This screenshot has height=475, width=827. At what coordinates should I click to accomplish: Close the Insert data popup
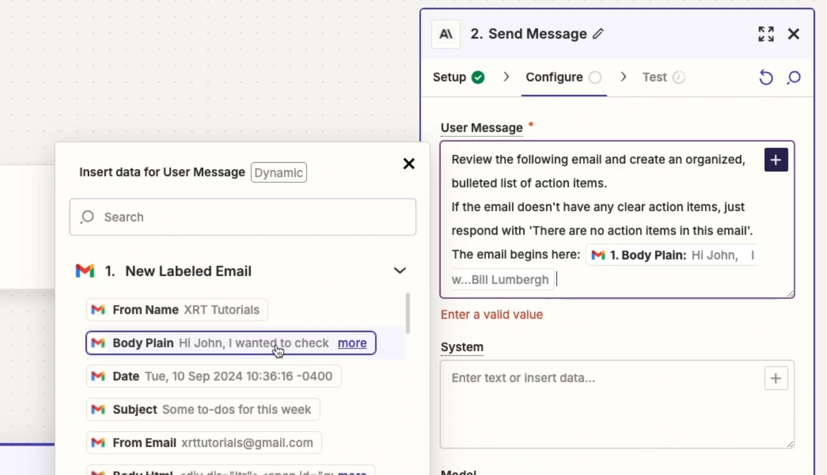point(409,164)
